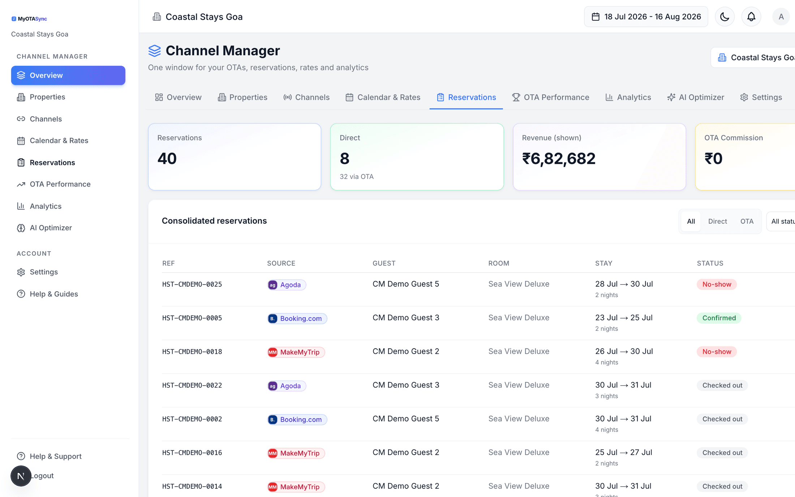Open the OTA Commission card

click(x=745, y=157)
